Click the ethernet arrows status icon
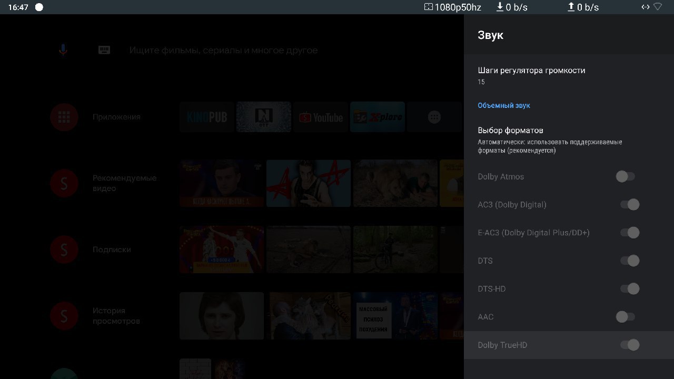 (x=645, y=7)
